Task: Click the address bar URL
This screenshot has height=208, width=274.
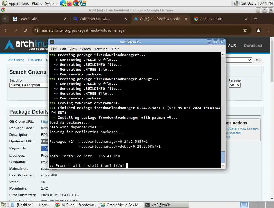Action: (84, 30)
